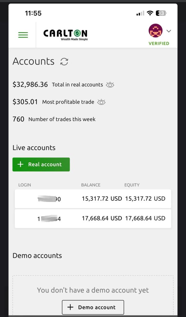Tap the cellular signal bars icon
The image size is (186, 317).
pyautogui.click(x=140, y=13)
